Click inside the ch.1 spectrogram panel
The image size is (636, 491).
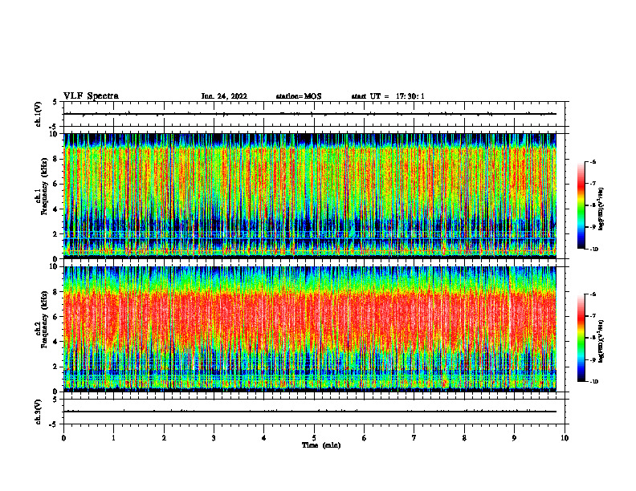[310, 196]
